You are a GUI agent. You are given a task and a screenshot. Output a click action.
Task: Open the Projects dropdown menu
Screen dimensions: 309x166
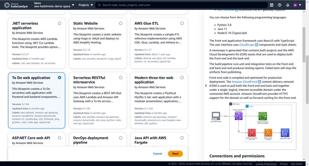[86, 5]
